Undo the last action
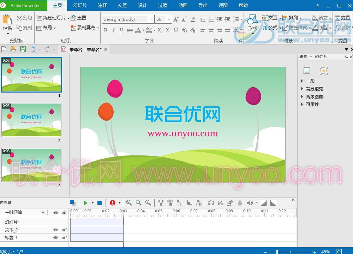The width and height of the screenshot is (353, 254). [33, 49]
